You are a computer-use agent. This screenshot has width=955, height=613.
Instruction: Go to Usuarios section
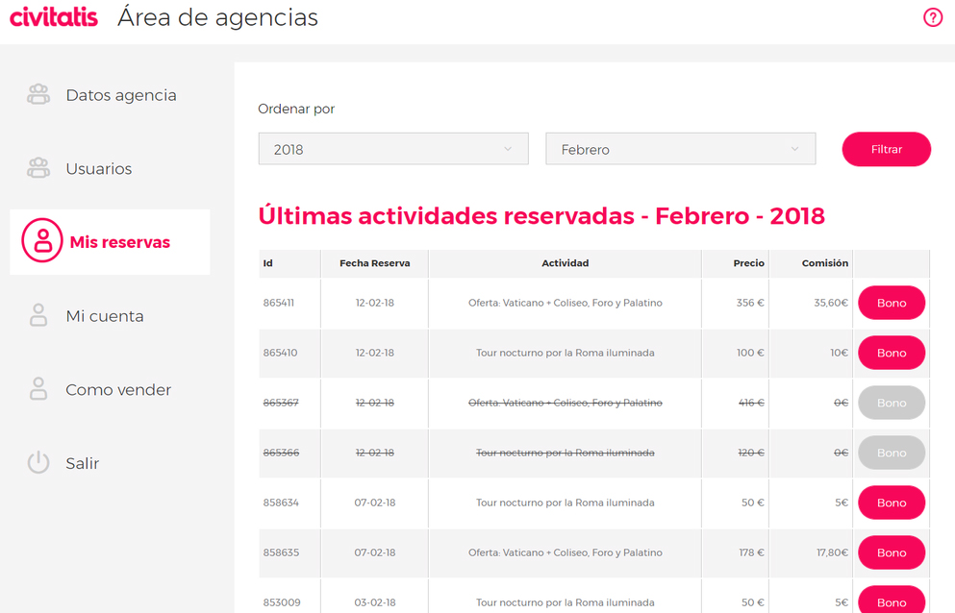[98, 168]
